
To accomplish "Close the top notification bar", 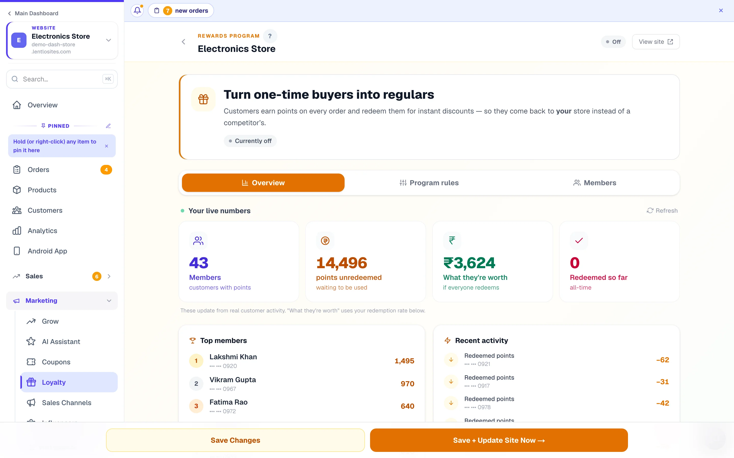I will (721, 11).
